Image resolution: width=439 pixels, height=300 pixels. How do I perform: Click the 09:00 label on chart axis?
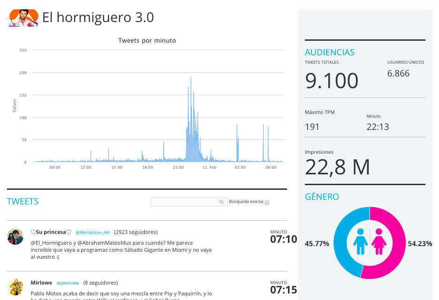(55, 167)
